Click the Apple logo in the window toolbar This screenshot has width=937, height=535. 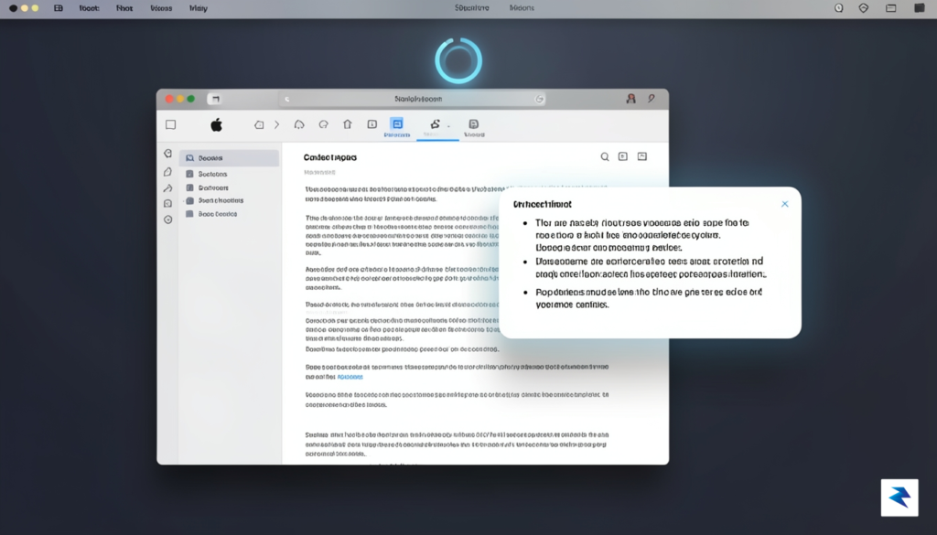pos(216,124)
